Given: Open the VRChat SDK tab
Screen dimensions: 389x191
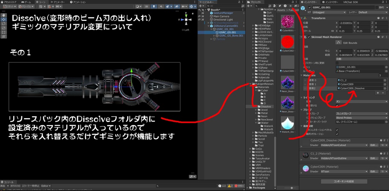Looking at the screenshot, I should click(x=351, y=2).
